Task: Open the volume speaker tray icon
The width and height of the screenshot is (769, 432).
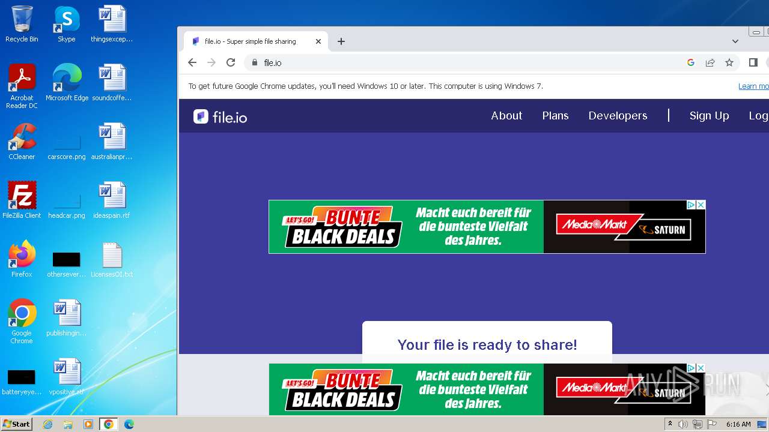Action: 683,424
